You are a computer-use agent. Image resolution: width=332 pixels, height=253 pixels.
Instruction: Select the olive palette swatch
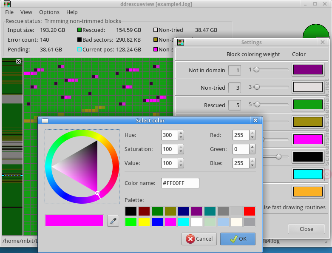point(170,211)
